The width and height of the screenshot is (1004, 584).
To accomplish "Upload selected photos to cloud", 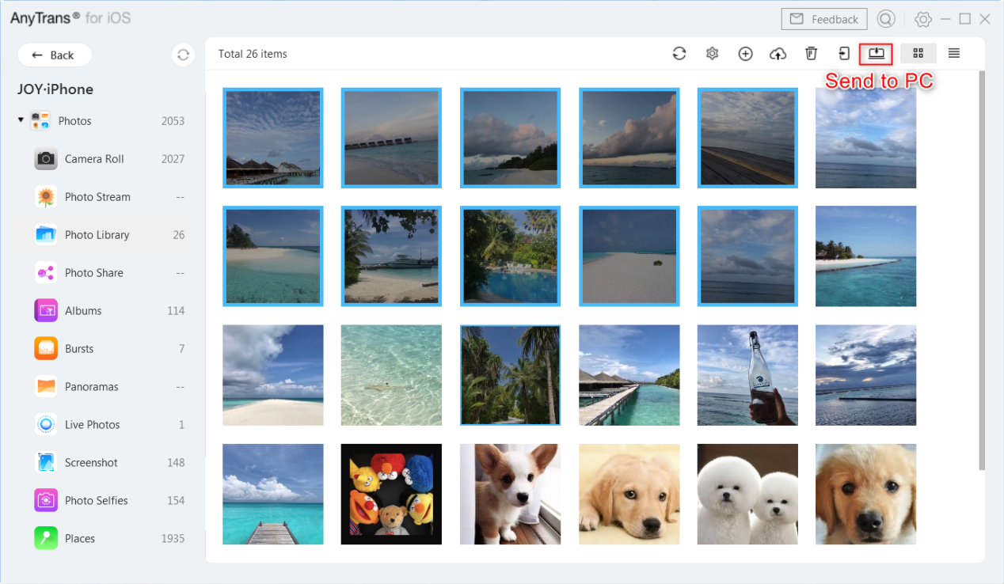I will coord(778,53).
